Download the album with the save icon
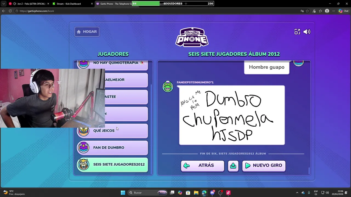Viewport: 351px width, 197px height. tap(233, 166)
